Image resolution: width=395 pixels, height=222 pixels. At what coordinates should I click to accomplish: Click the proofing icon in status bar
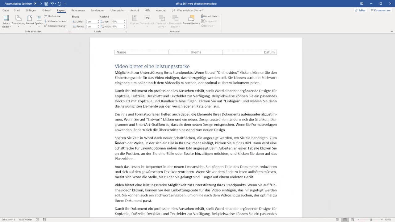tap(37, 220)
